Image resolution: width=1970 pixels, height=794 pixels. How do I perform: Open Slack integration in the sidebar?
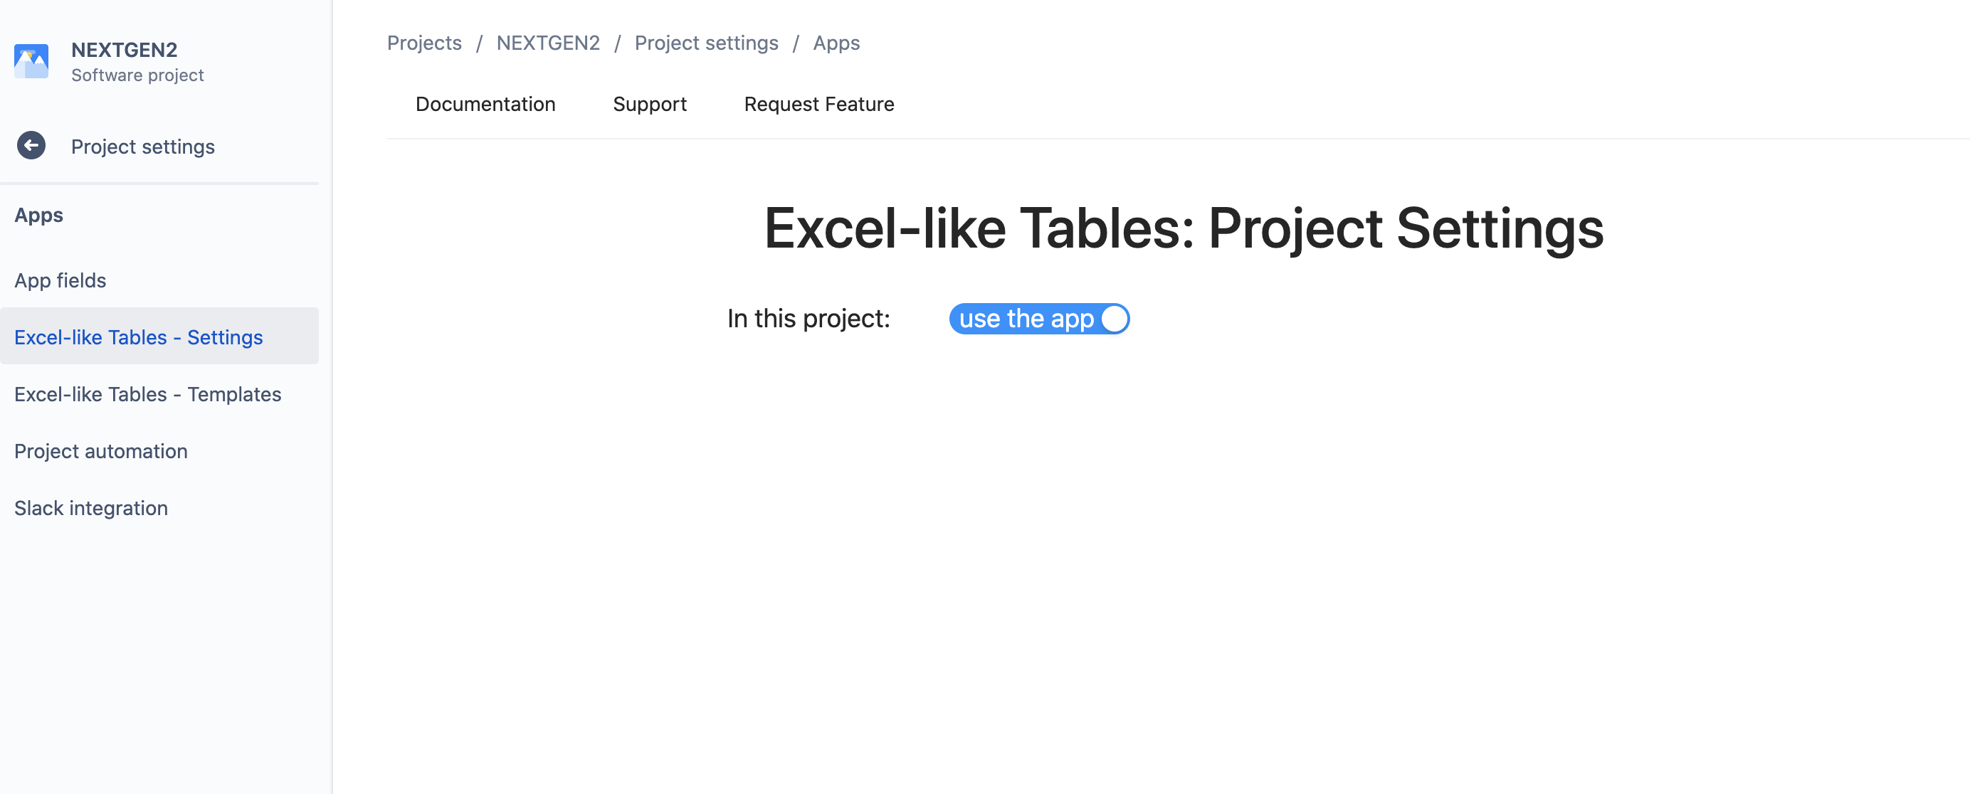pyautogui.click(x=90, y=508)
